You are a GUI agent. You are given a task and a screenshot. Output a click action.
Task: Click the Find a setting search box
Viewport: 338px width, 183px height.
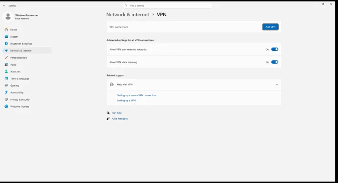coord(168,6)
